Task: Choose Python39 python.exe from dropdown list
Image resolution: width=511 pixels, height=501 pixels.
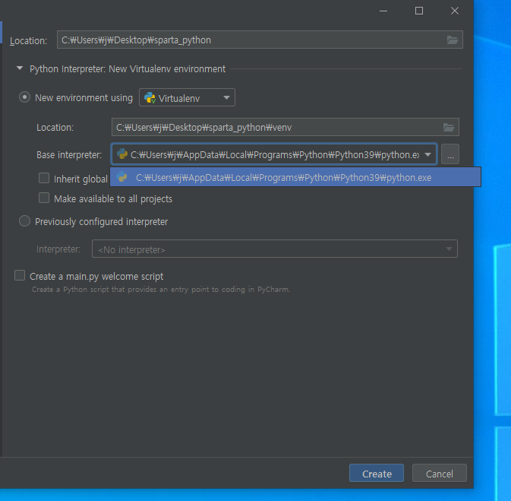Action: pos(295,177)
